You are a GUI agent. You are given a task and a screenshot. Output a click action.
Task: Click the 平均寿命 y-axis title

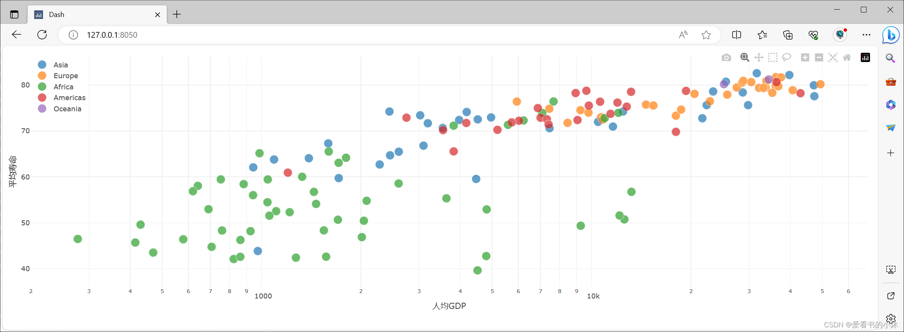(12, 171)
